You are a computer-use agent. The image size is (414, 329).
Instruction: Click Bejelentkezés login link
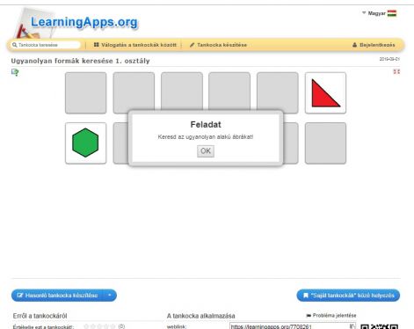coord(374,45)
